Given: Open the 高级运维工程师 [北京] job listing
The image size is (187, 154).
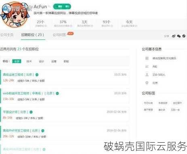Looking at the screenshot, I should pyautogui.click(x=19, y=75).
